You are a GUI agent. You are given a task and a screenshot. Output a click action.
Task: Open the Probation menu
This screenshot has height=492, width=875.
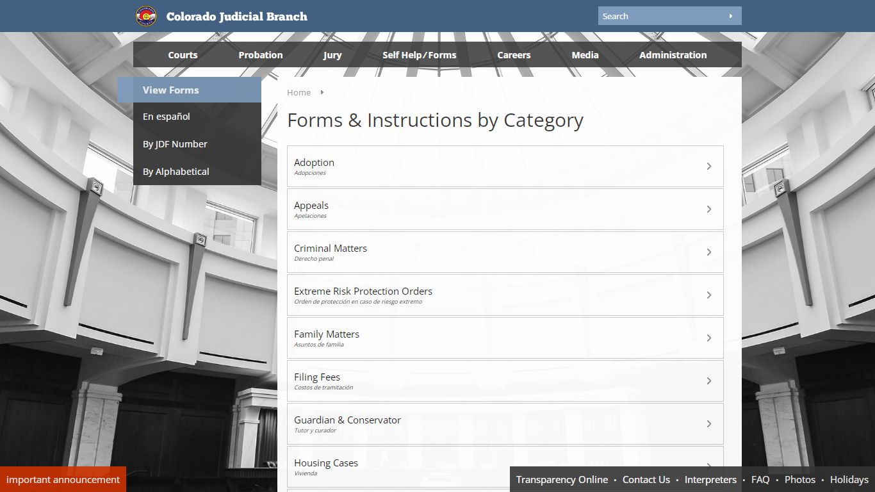[x=261, y=55]
